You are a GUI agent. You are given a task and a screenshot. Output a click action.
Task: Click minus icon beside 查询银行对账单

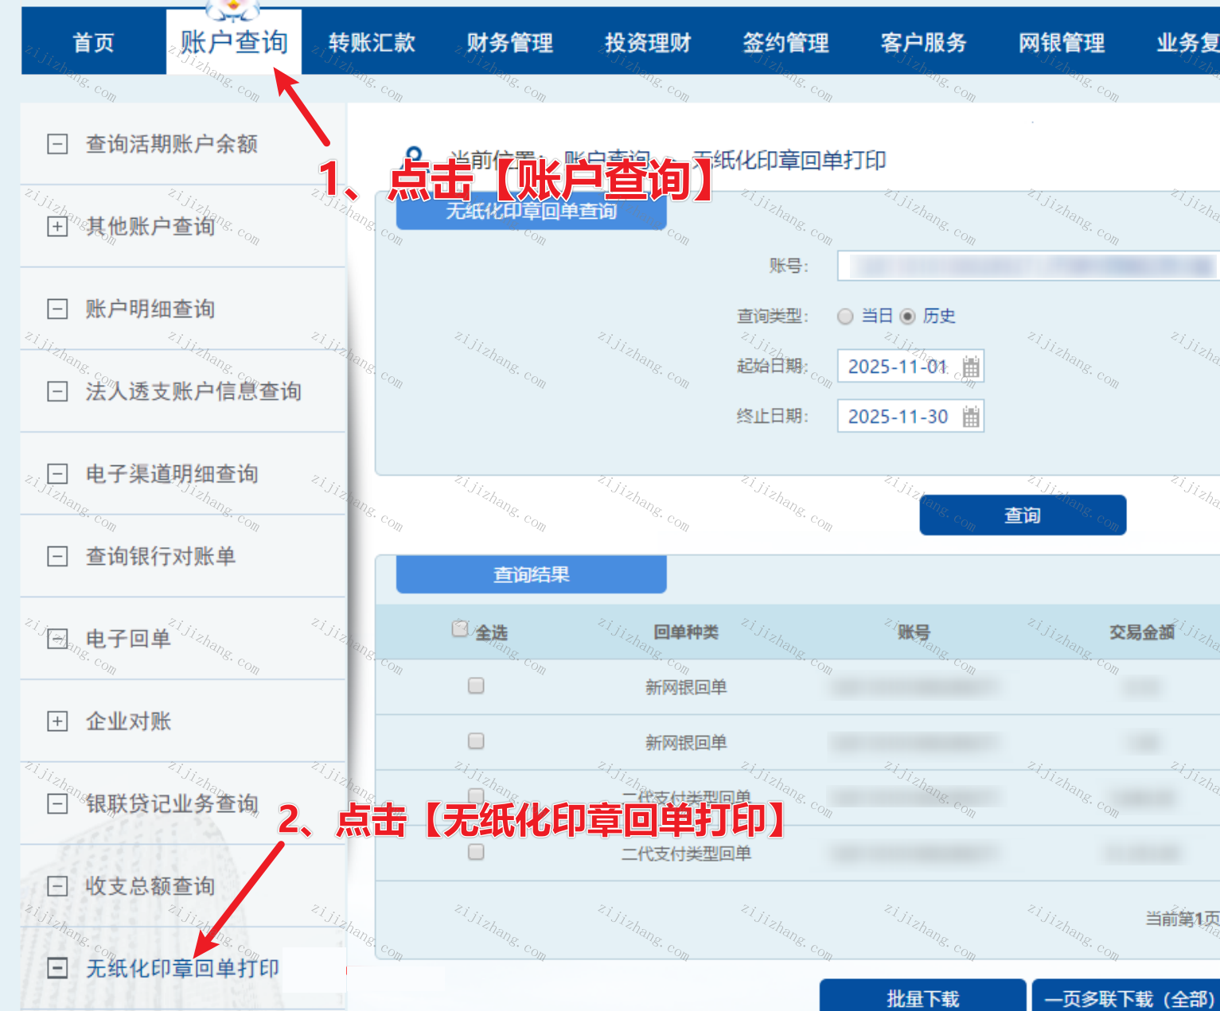pos(57,556)
